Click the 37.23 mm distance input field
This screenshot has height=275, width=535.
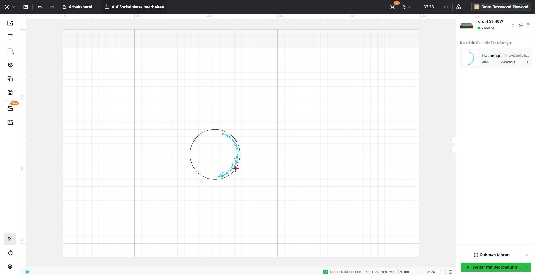click(x=432, y=7)
